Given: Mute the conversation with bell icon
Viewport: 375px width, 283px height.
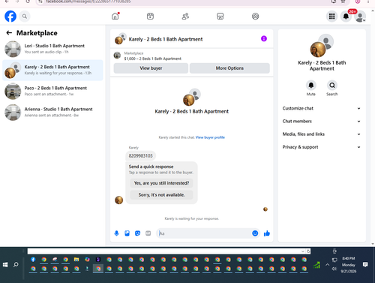Looking at the screenshot, I should (311, 86).
